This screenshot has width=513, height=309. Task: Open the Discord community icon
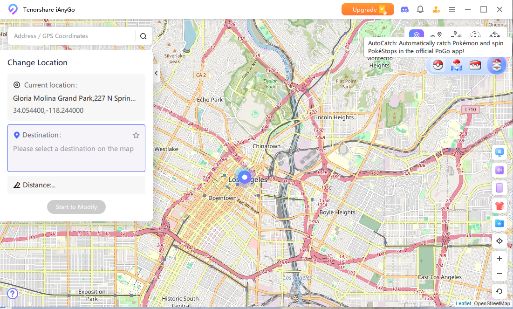click(404, 9)
